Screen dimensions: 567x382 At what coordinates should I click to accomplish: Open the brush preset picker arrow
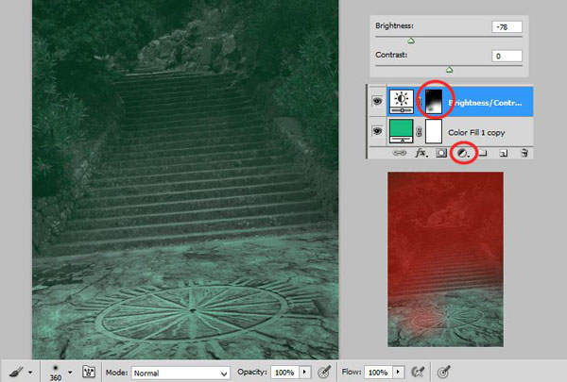pyautogui.click(x=70, y=372)
